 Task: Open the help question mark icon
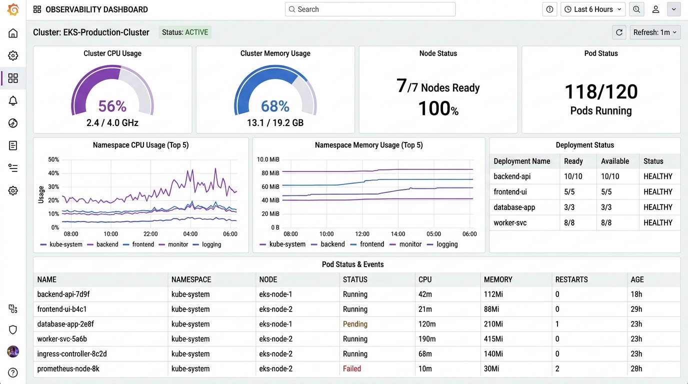(x=13, y=372)
